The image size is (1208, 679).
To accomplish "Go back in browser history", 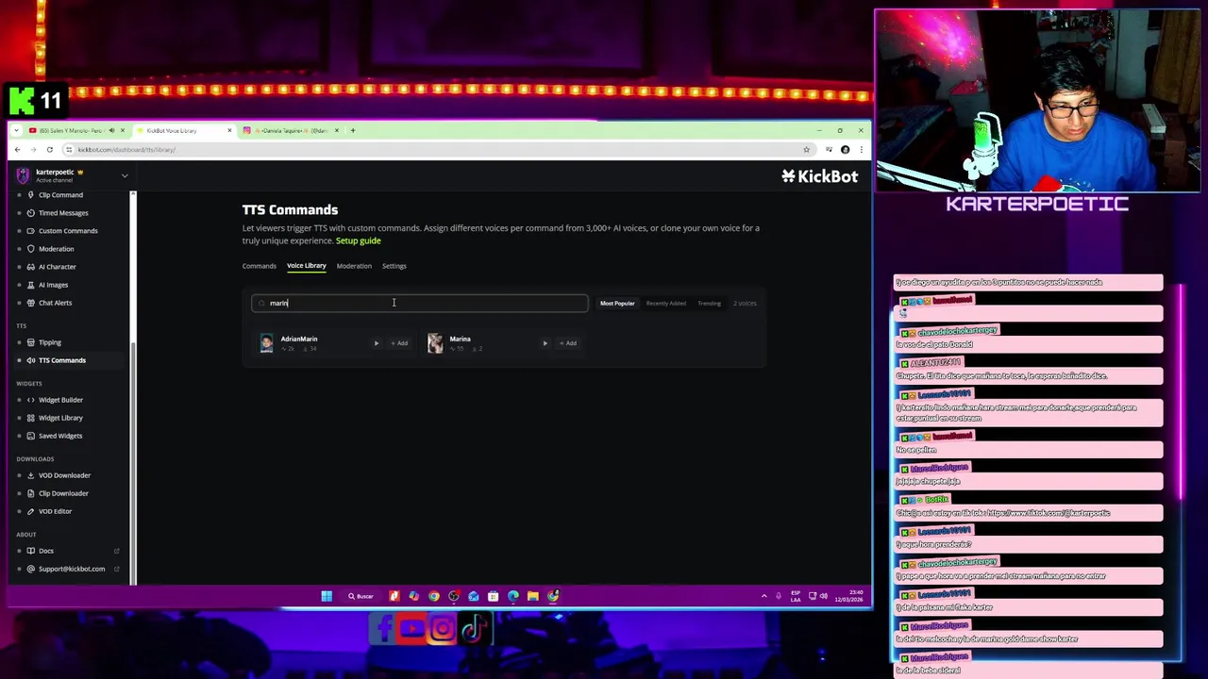I will click(x=17, y=150).
